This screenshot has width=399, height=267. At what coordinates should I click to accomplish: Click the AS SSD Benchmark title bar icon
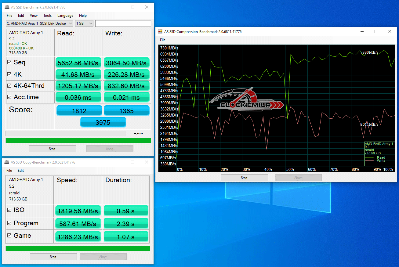click(7, 7)
